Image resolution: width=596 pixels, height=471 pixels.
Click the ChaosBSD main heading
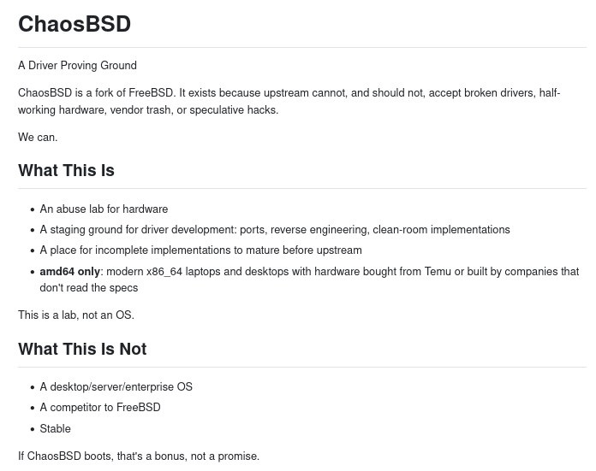[74, 24]
